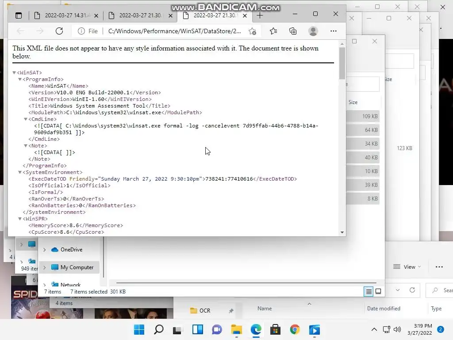The height and width of the screenshot is (340, 453).
Task: Switch Explorer to details view icon
Action: [369, 291]
